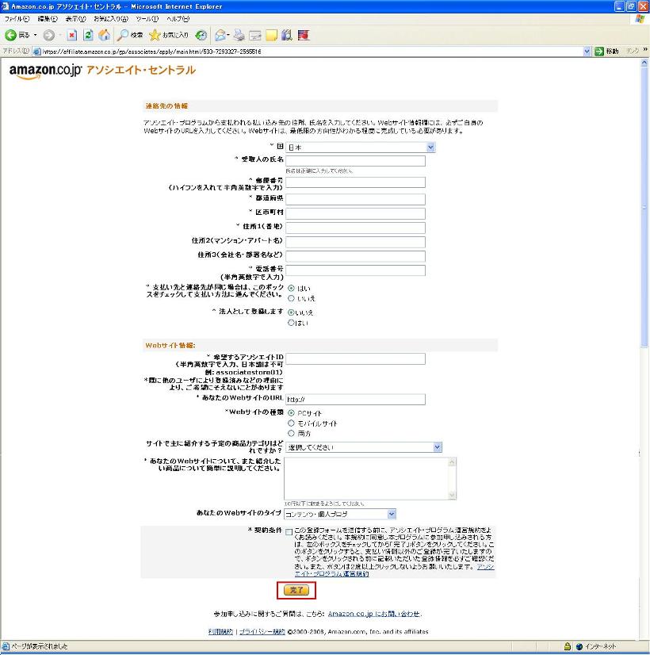Screen dimensions: 650x655
Task: Click the 電話番号 phone number field
Action: pyautogui.click(x=355, y=270)
